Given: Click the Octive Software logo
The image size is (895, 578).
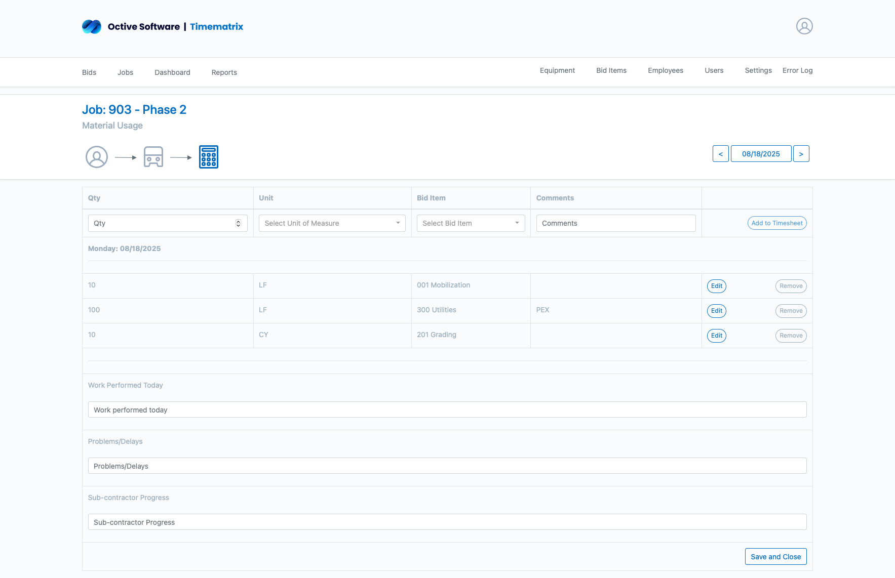Looking at the screenshot, I should pyautogui.click(x=92, y=27).
